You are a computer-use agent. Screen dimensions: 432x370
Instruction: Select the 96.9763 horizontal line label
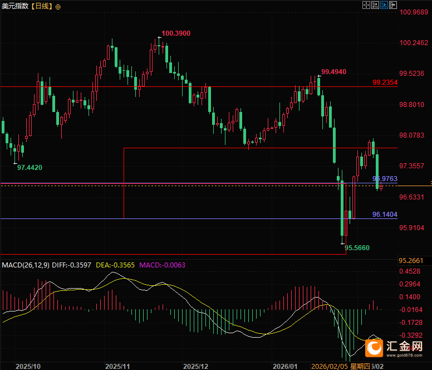[x=385, y=179]
